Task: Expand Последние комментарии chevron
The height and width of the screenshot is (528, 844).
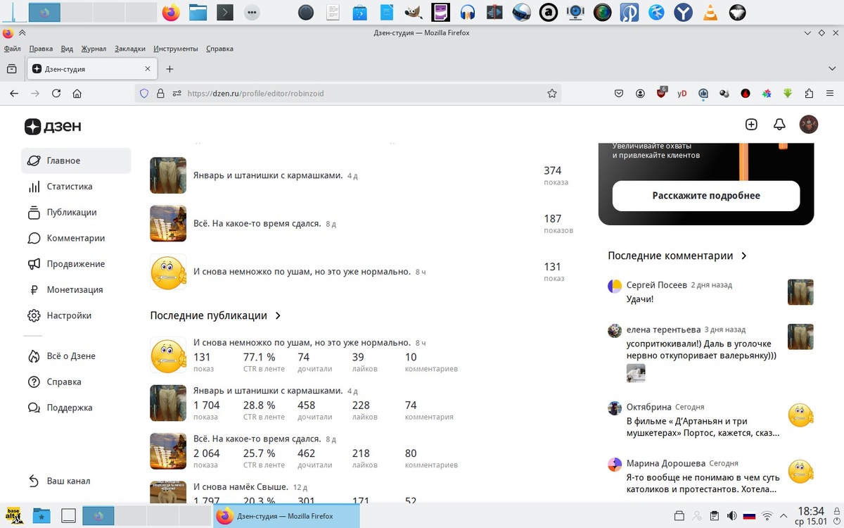Action: (744, 256)
